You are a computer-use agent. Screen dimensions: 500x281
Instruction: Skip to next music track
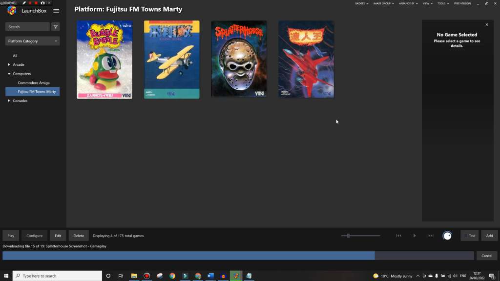(431, 236)
